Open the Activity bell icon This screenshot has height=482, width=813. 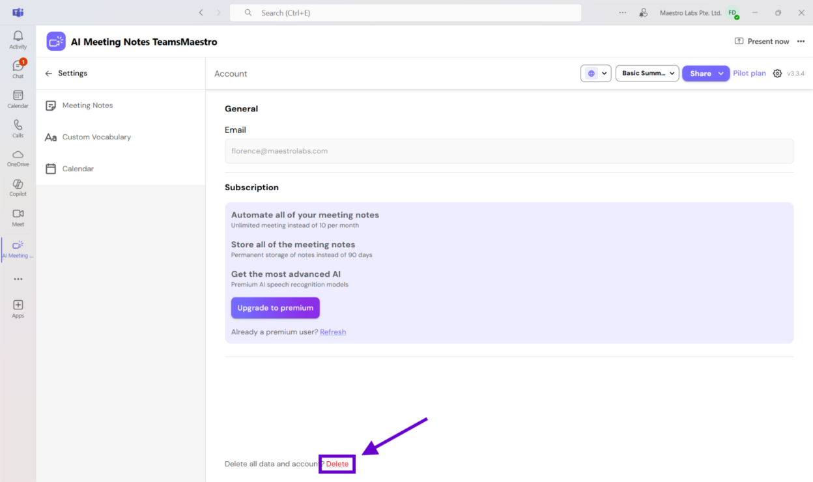pyautogui.click(x=18, y=40)
